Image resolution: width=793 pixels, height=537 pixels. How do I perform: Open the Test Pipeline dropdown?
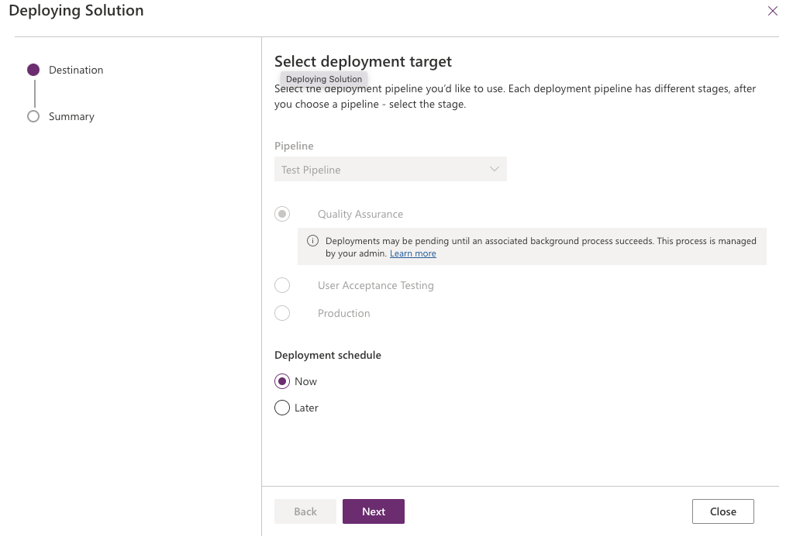[x=391, y=170]
